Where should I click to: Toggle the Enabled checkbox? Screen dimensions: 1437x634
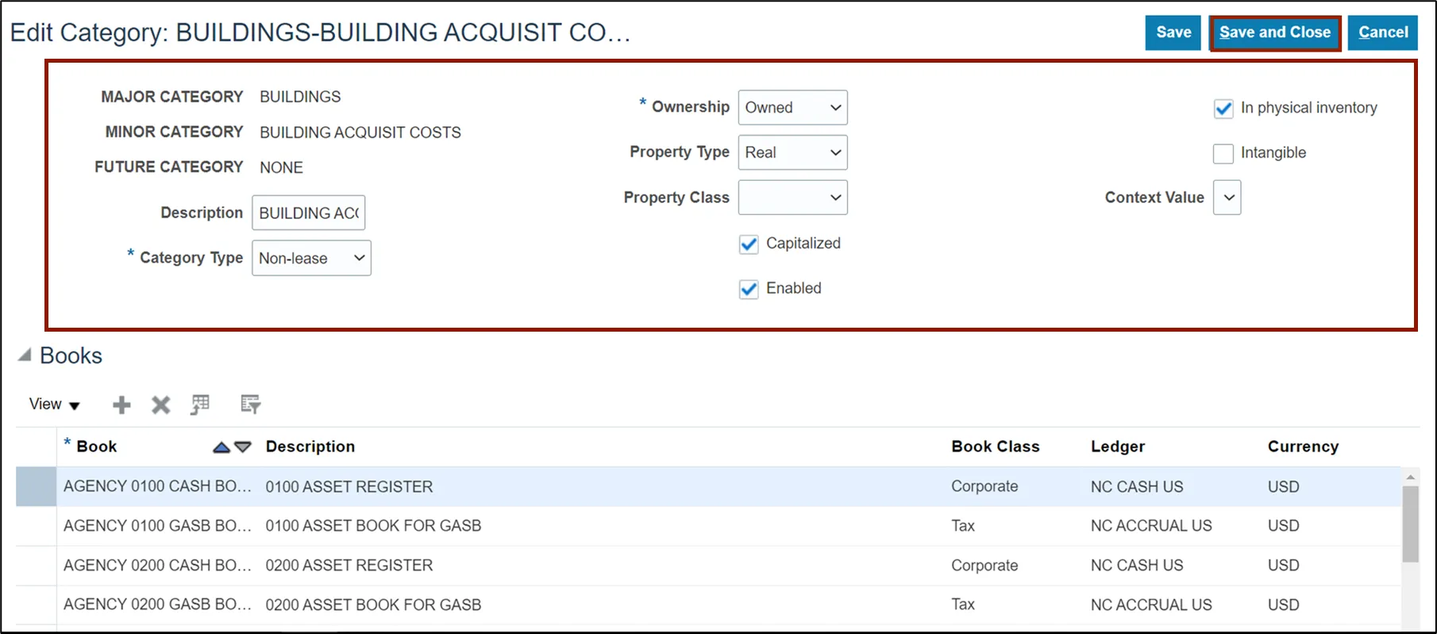coord(749,290)
